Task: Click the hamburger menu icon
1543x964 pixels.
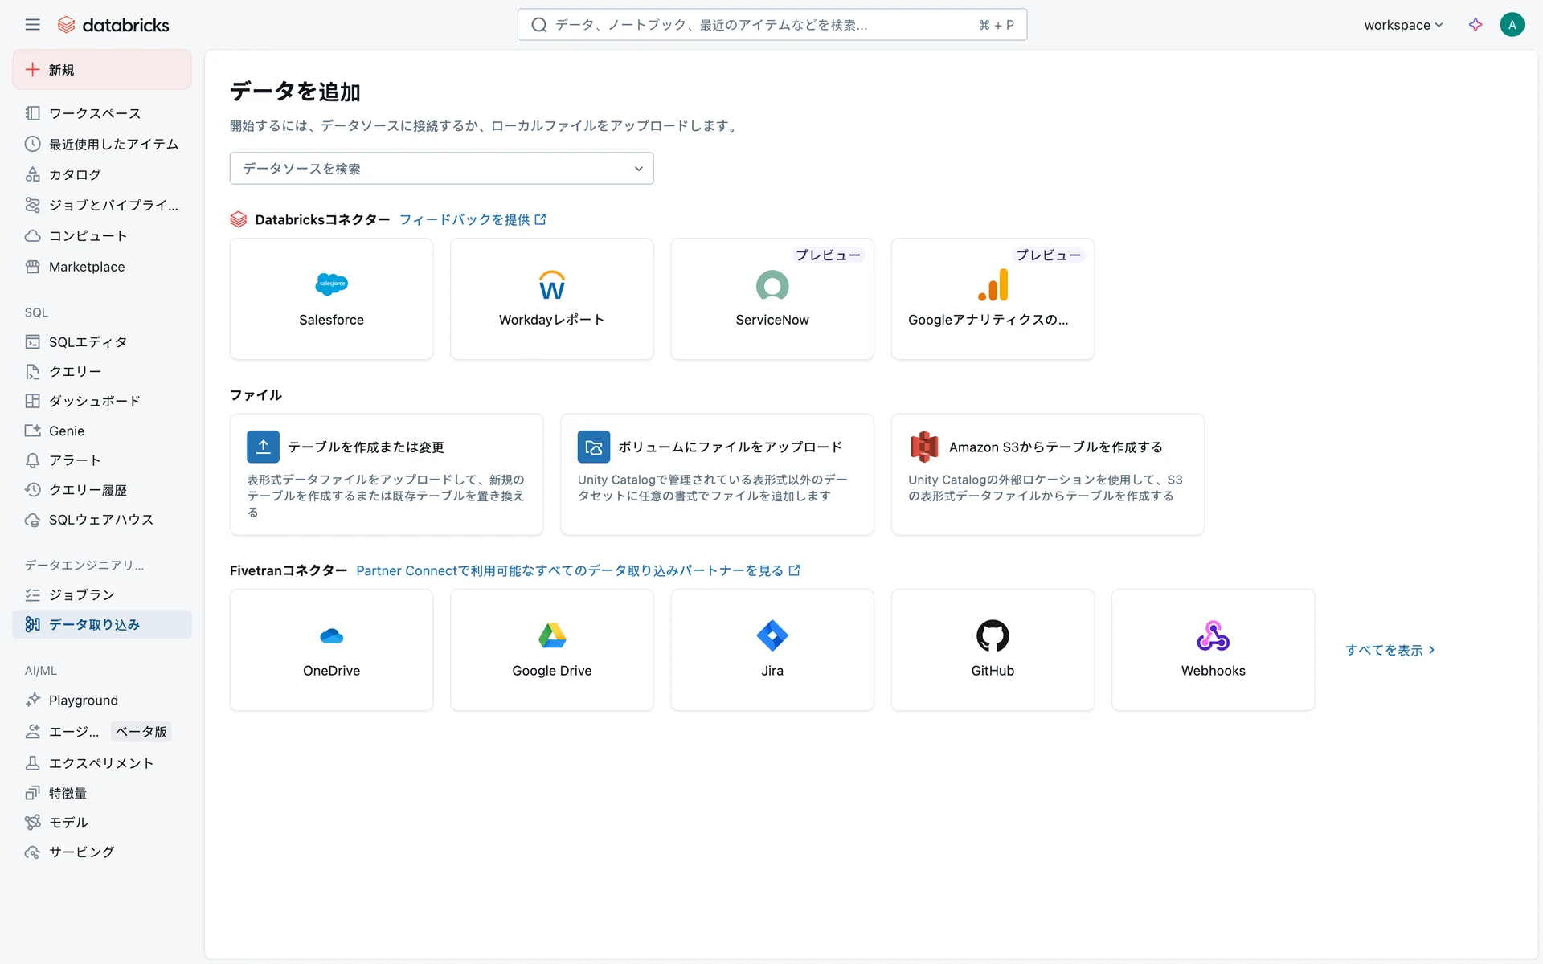Action: pyautogui.click(x=32, y=25)
